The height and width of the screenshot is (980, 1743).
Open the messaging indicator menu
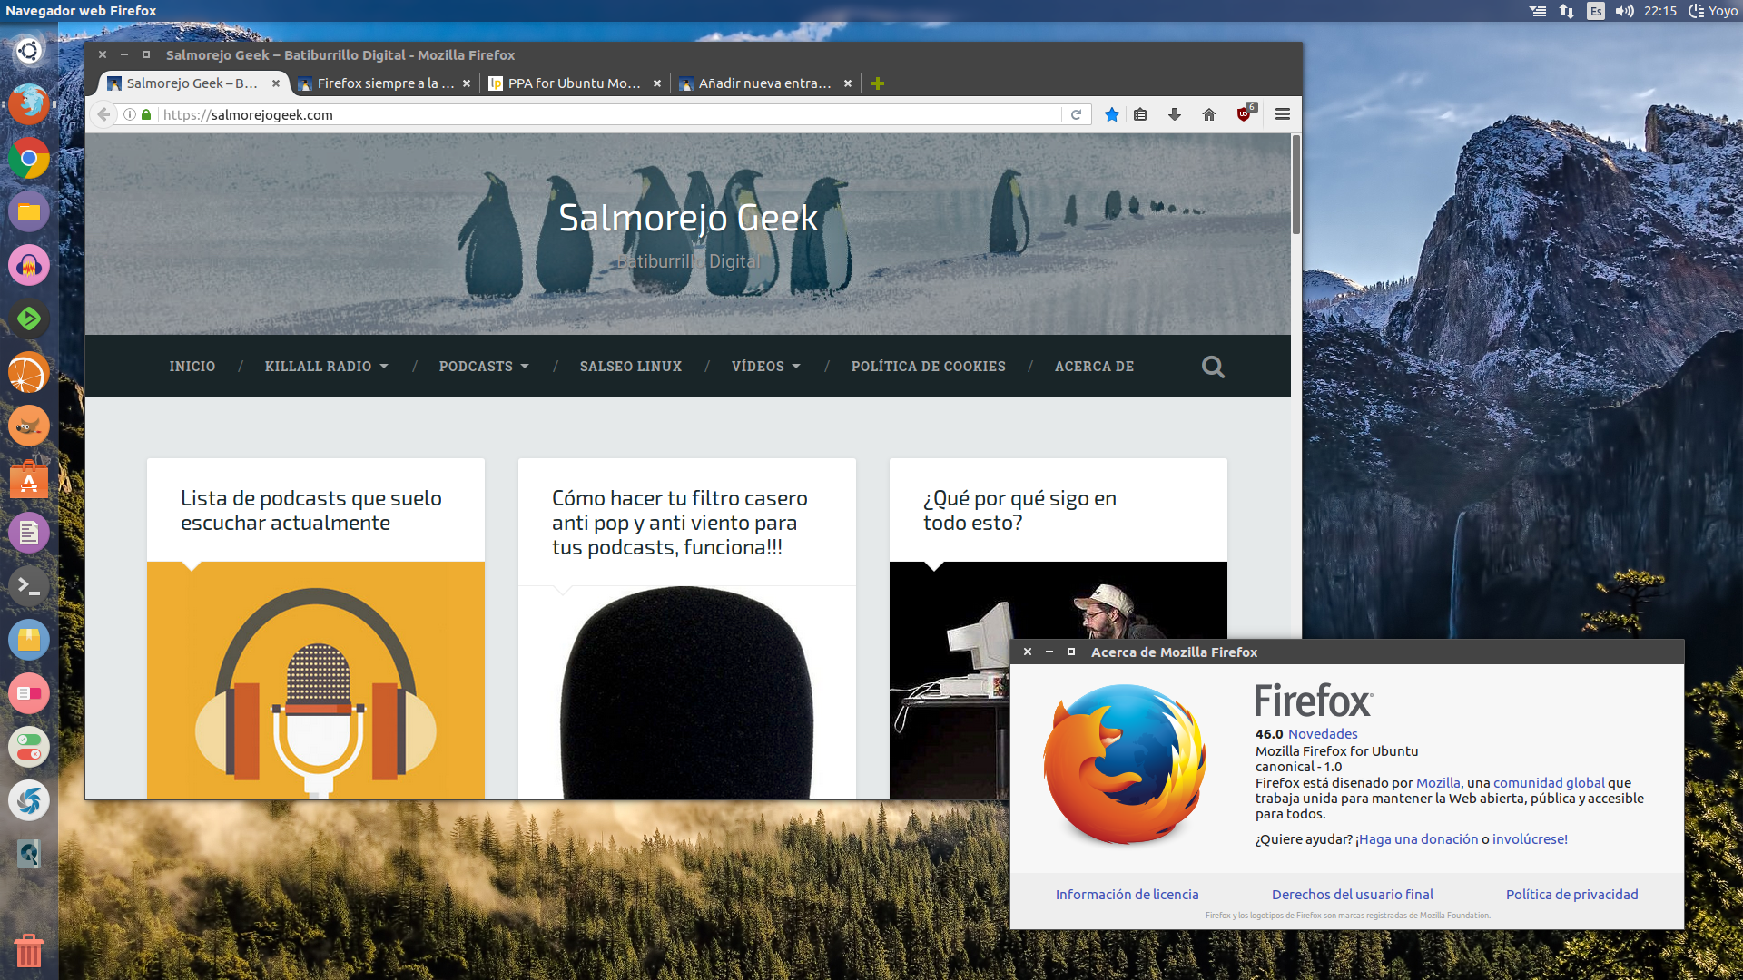pos(1538,11)
